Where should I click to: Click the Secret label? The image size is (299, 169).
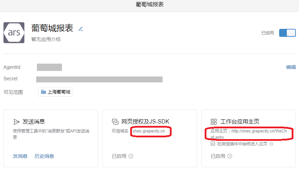click(10, 79)
